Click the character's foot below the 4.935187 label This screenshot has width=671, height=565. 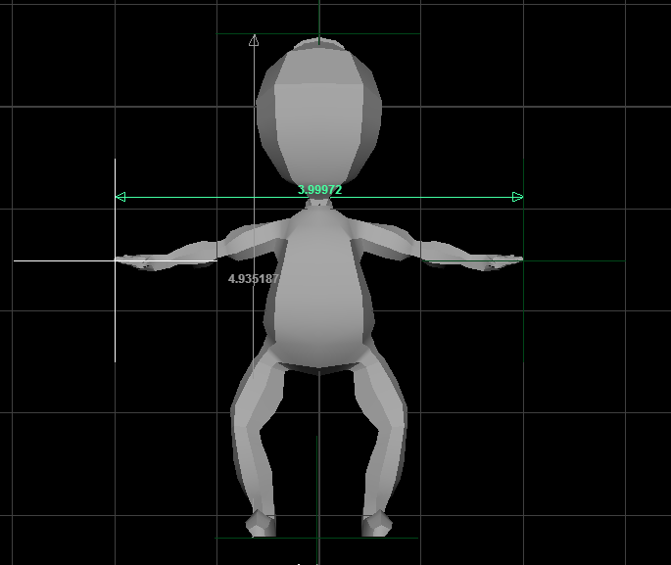point(261,524)
